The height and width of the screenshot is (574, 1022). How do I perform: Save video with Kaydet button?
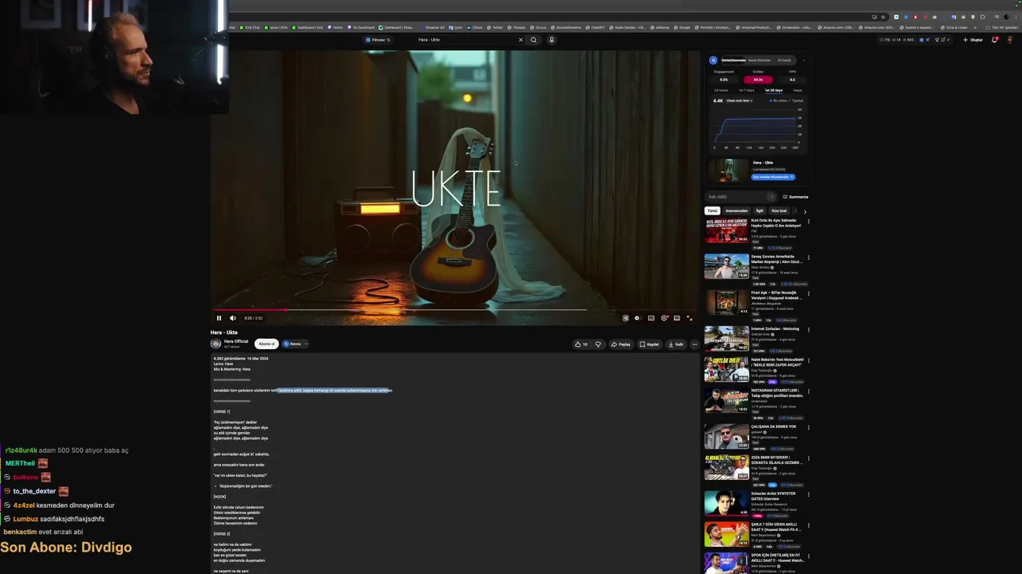649,344
